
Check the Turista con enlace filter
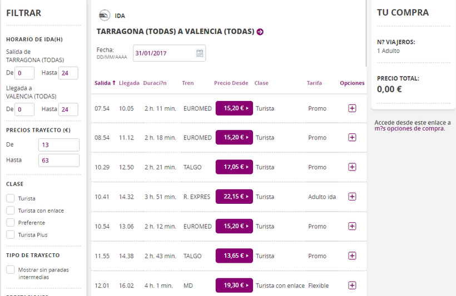pyautogui.click(x=11, y=210)
